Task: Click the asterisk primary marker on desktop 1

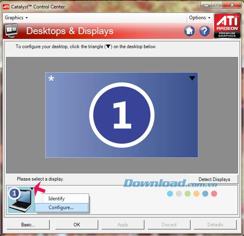Action: (51, 78)
